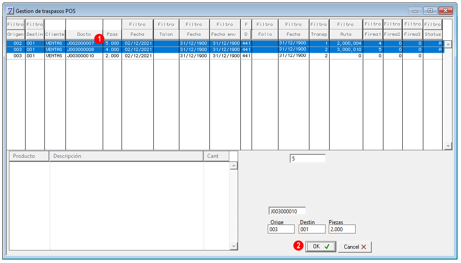
Task: Click the Cancel button with red X
Action: [355, 247]
